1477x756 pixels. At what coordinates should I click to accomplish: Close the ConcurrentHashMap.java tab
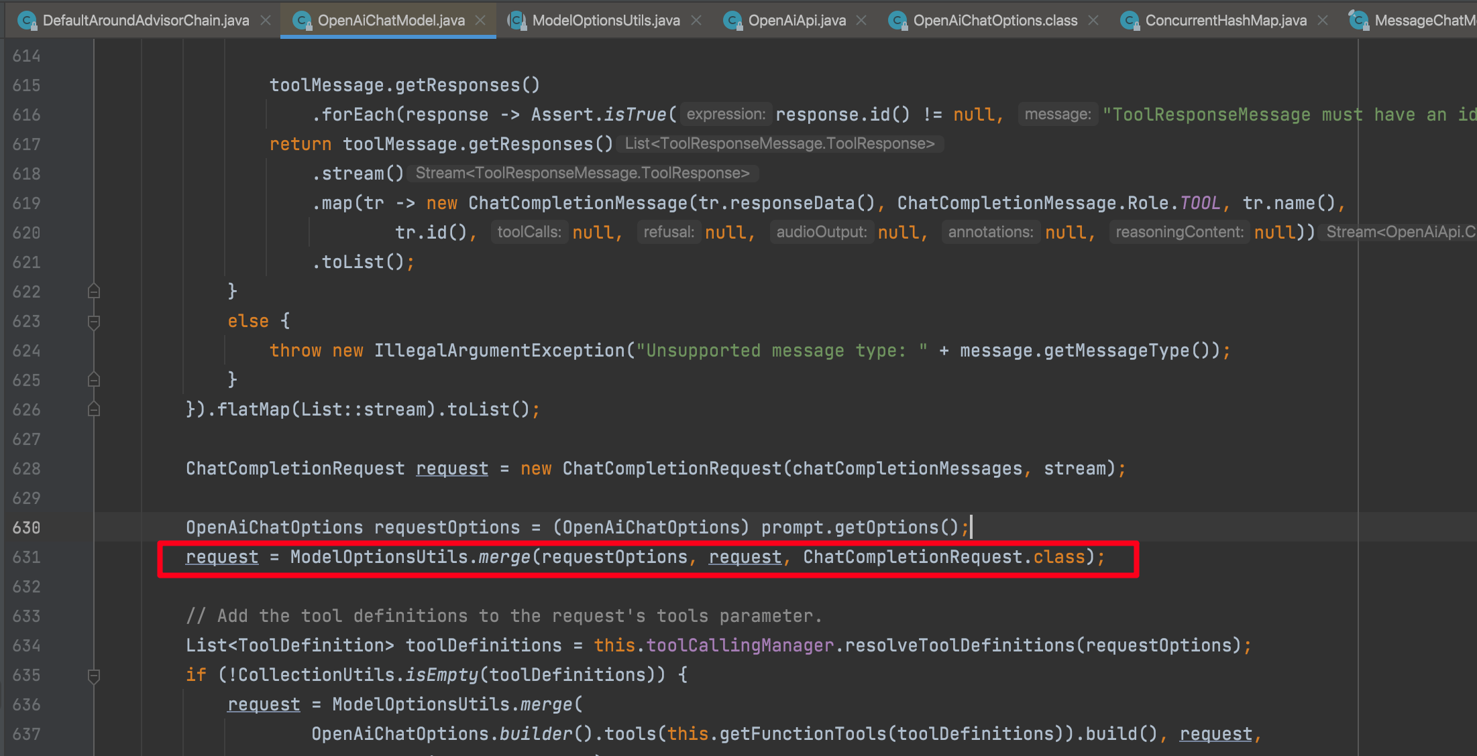(x=1323, y=21)
